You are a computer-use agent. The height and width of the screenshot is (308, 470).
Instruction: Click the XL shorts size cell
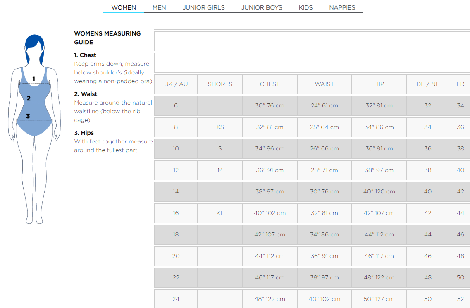click(220, 213)
